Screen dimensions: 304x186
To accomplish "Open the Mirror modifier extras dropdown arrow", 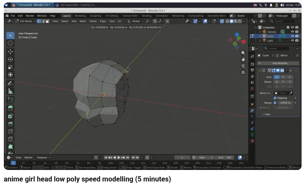I will 286,70.
